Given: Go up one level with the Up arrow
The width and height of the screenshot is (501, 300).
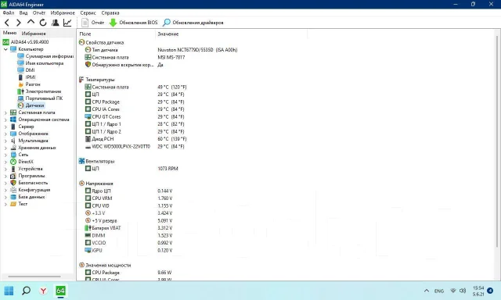Looking at the screenshot, I should pyautogui.click(x=31, y=23).
